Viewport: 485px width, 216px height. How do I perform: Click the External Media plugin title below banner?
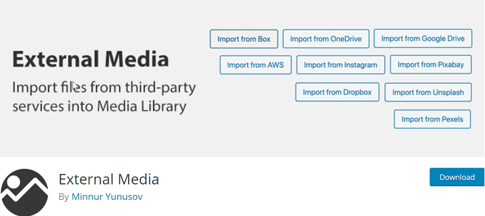tap(108, 179)
